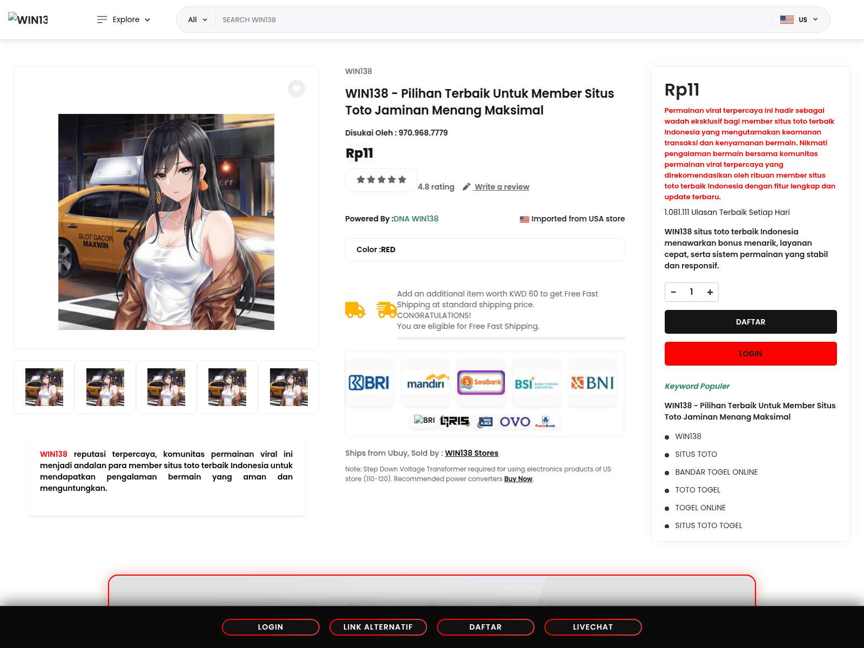Viewport: 864px width, 648px height.
Task: Click the Write a review link
Action: click(x=502, y=187)
